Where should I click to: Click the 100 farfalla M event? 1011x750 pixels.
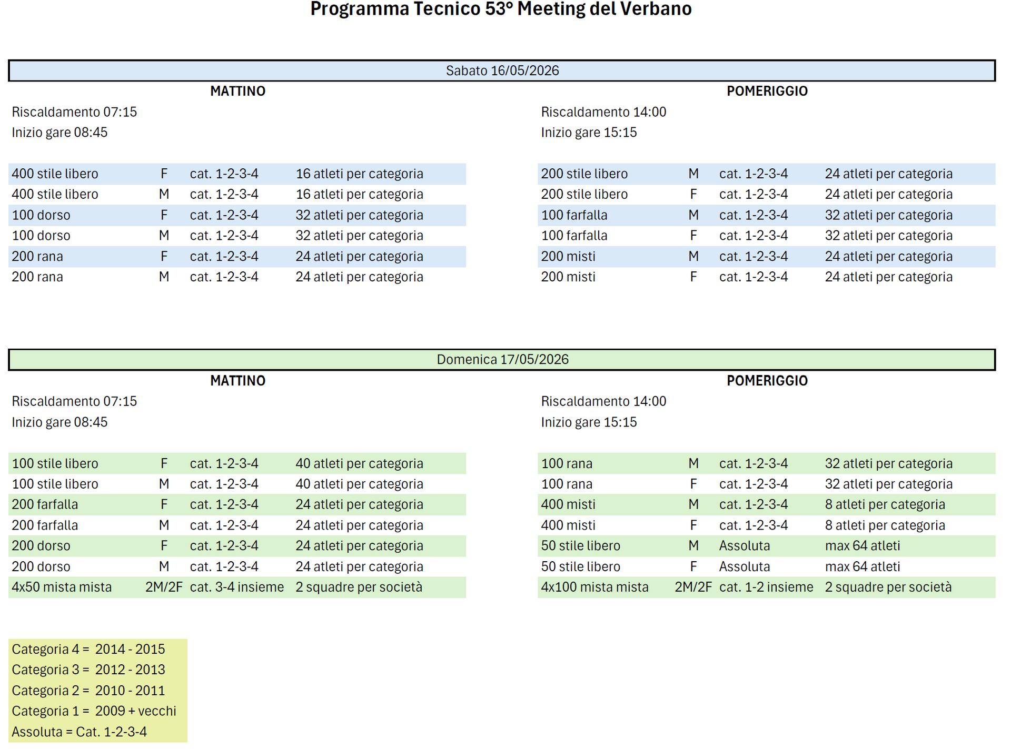[574, 215]
